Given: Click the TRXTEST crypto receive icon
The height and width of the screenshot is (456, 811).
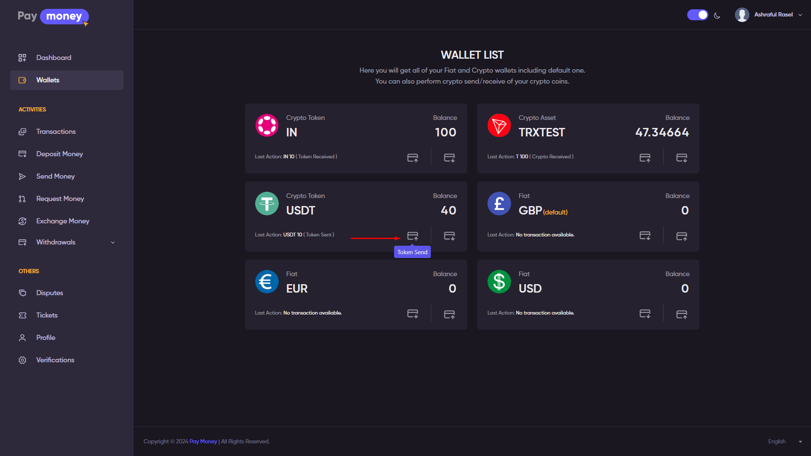Looking at the screenshot, I should [x=682, y=157].
